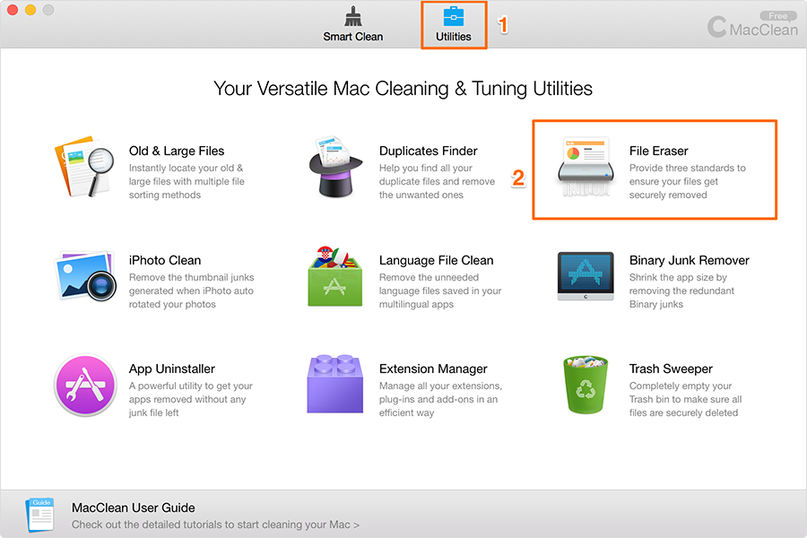Follow the detailed tutorials link at the bottom
807x538 pixels.
point(215,525)
